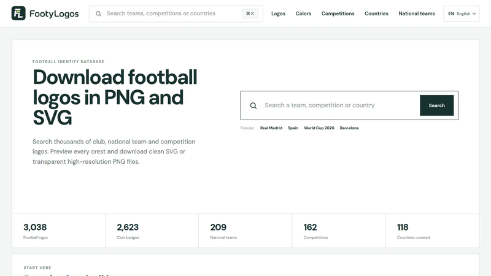Choose the Spain popular search link

tap(293, 128)
